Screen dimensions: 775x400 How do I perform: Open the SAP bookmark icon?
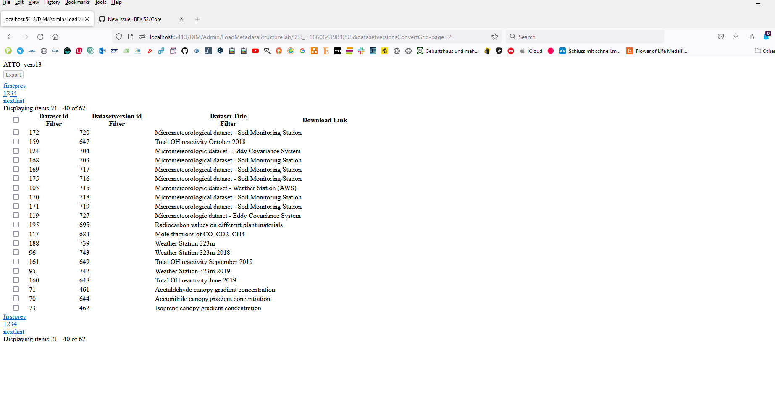pos(114,51)
